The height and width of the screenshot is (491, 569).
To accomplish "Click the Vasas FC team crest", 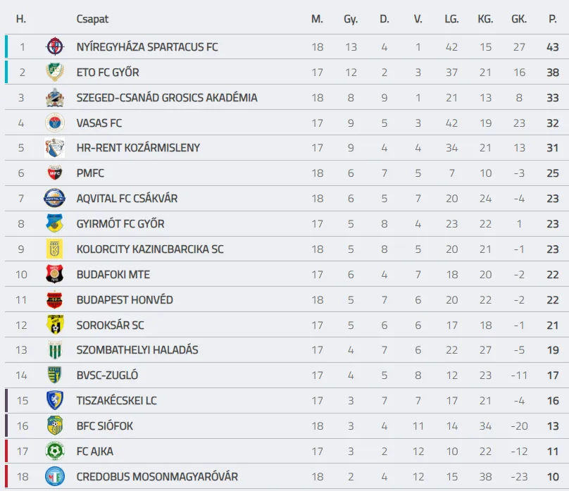I will tap(54, 123).
